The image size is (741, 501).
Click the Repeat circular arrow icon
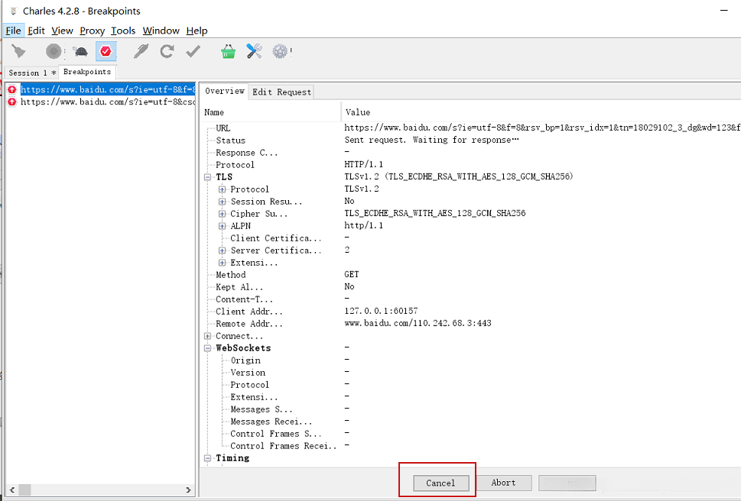click(167, 51)
